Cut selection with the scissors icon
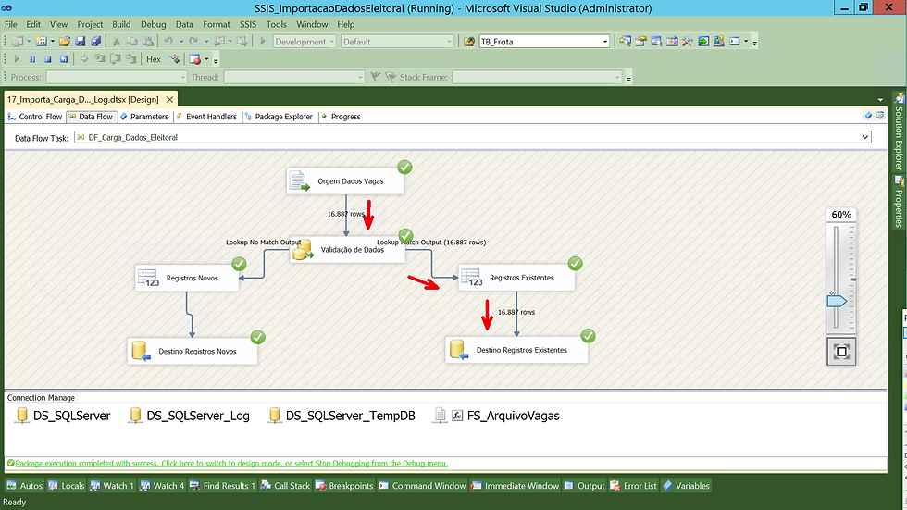The height and width of the screenshot is (510, 907). pyautogui.click(x=117, y=42)
